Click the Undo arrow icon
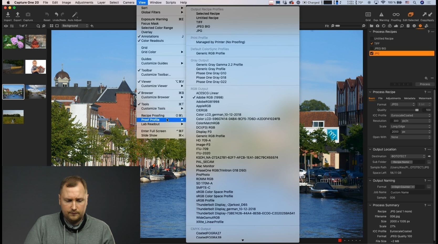Image resolution: width=438 pixels, height=244 pixels. (x=56, y=14)
